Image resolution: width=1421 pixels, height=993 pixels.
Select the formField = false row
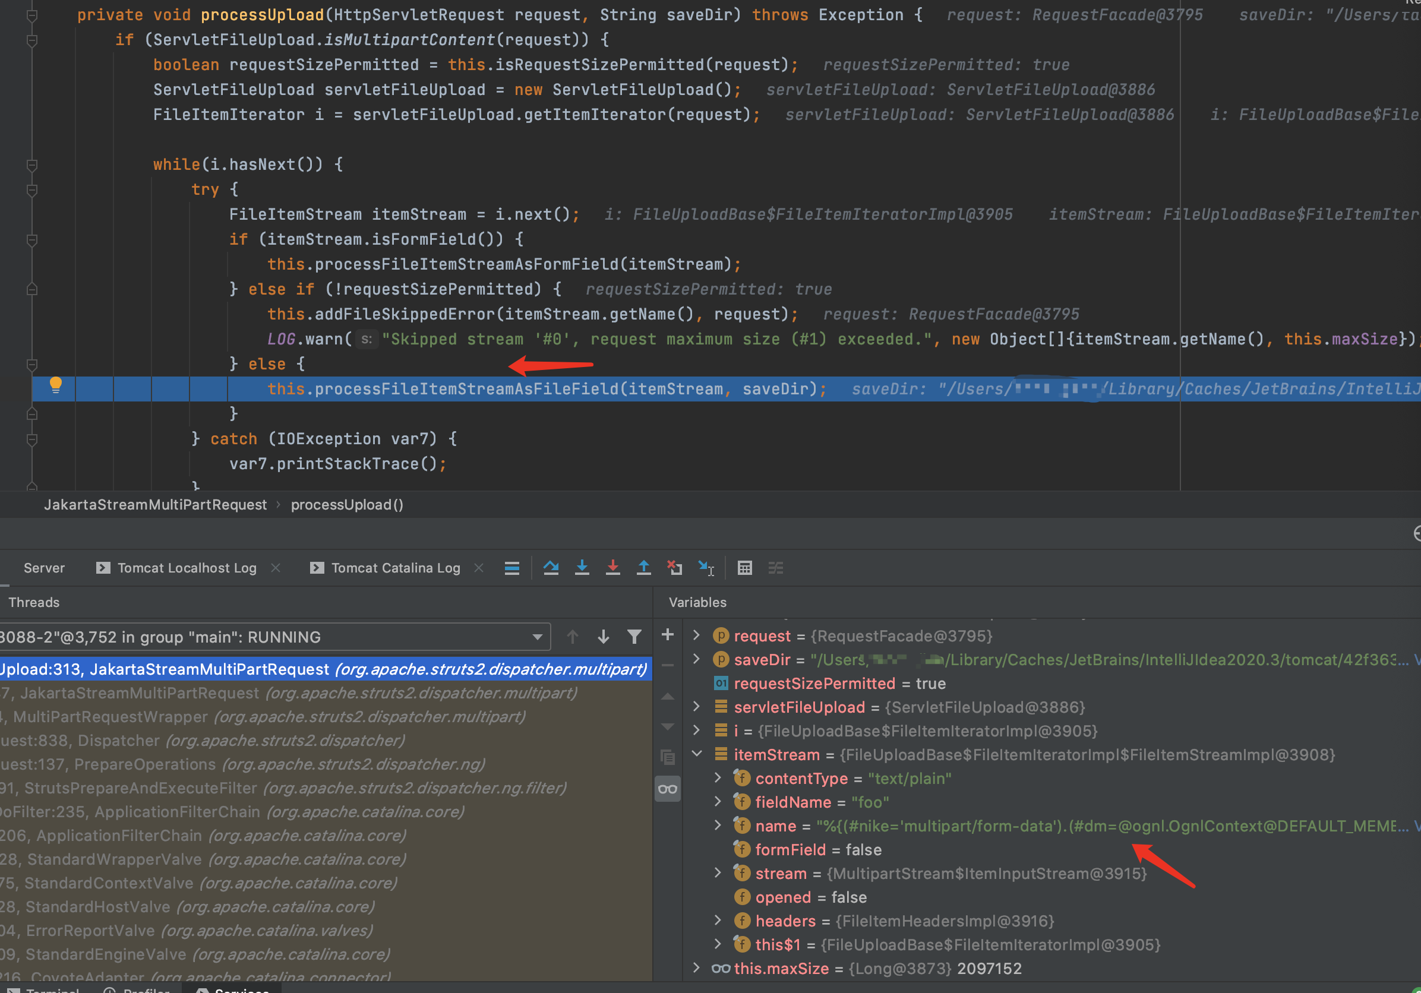point(1052,849)
